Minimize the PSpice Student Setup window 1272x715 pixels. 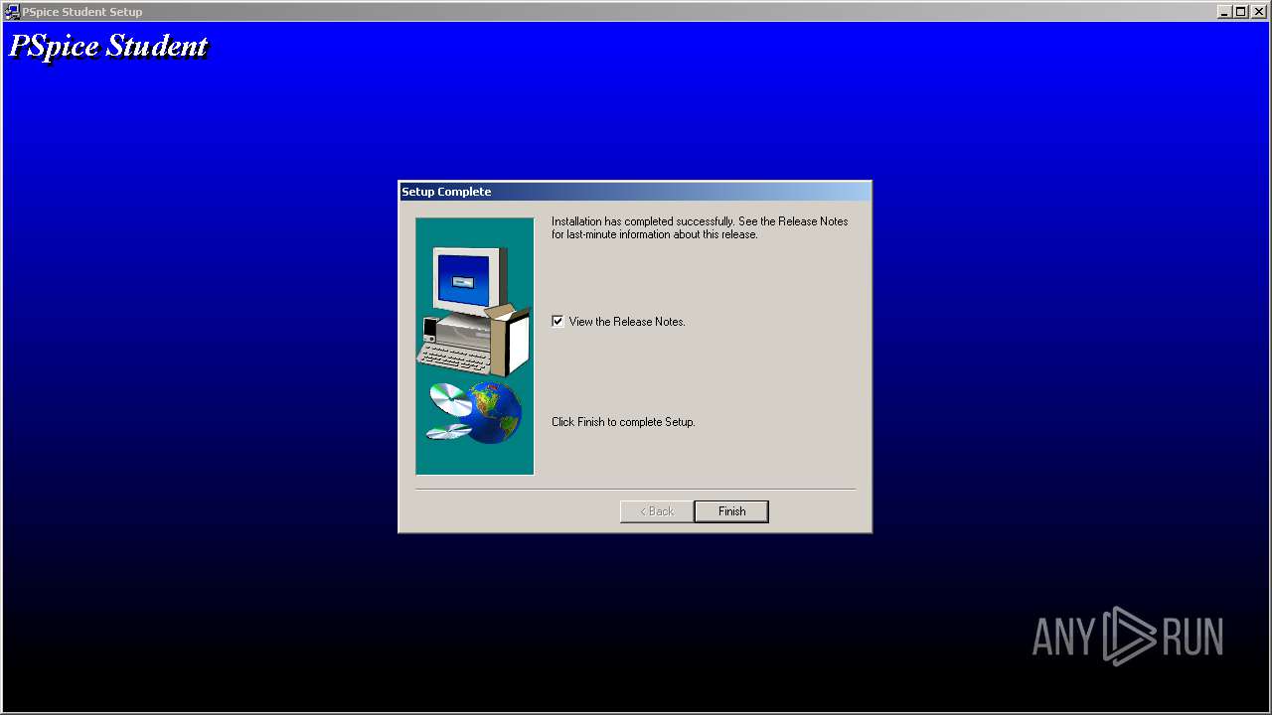point(1224,11)
